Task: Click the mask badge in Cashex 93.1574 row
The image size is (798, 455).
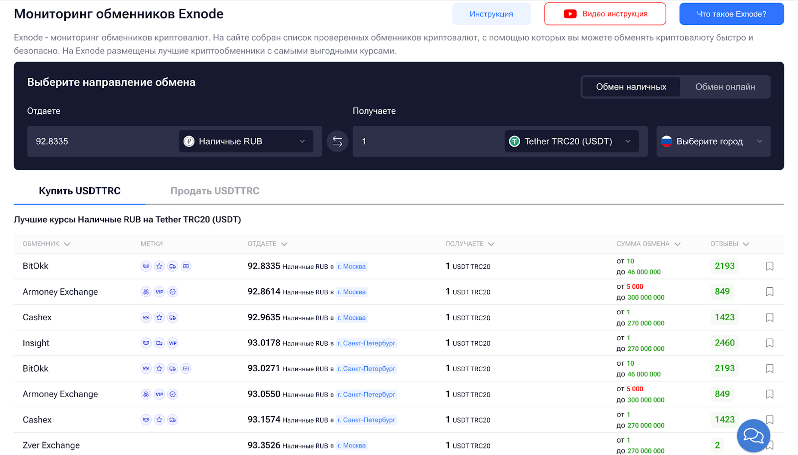Action: [x=146, y=420]
